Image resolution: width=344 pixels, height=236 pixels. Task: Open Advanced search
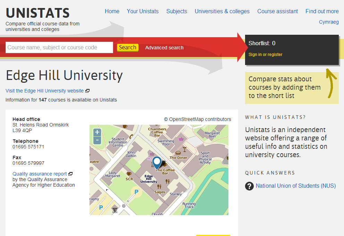(x=164, y=48)
